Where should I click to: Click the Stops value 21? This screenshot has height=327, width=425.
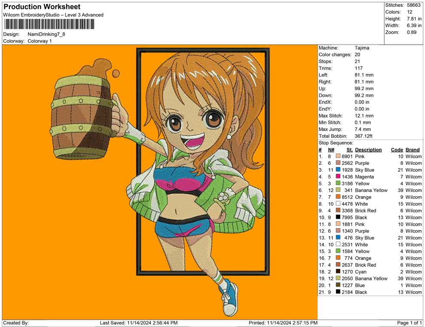[357, 61]
